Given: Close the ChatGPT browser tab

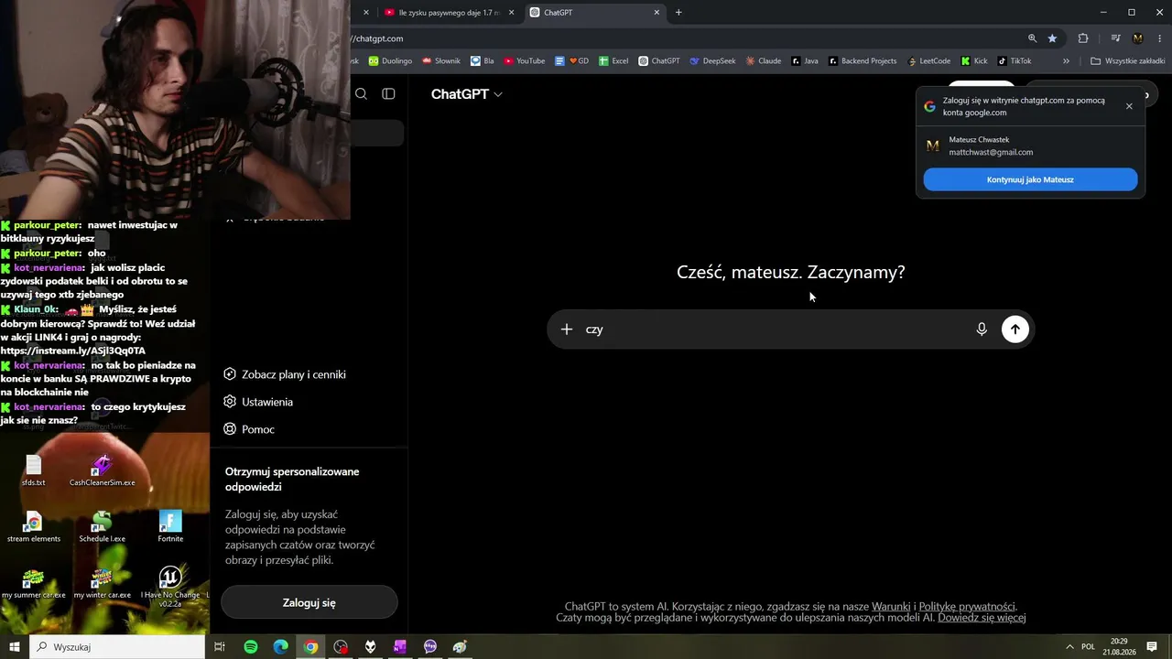Looking at the screenshot, I should [657, 13].
